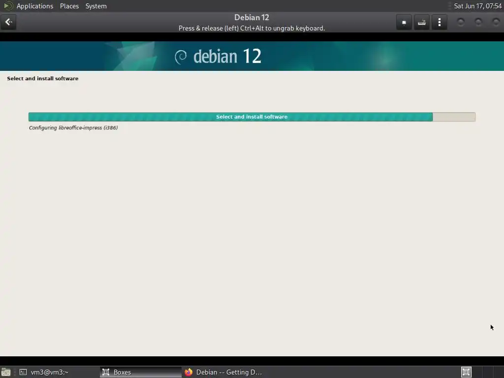Image resolution: width=504 pixels, height=378 pixels.
Task: Open the keyboard shortcuts button in Boxes header
Action: click(x=422, y=22)
